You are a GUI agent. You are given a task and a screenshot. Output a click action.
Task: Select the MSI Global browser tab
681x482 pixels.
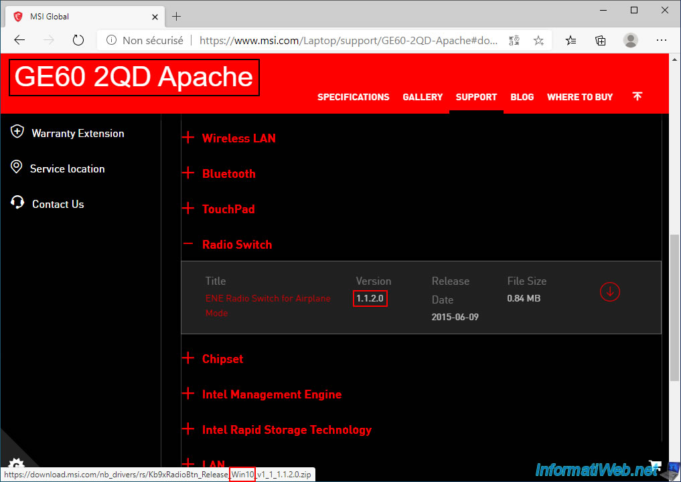coord(86,17)
